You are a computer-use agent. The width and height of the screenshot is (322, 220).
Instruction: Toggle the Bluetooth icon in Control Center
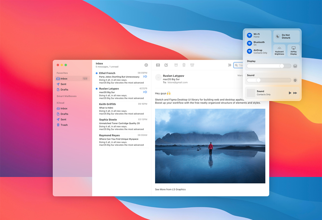pyautogui.click(x=250, y=43)
